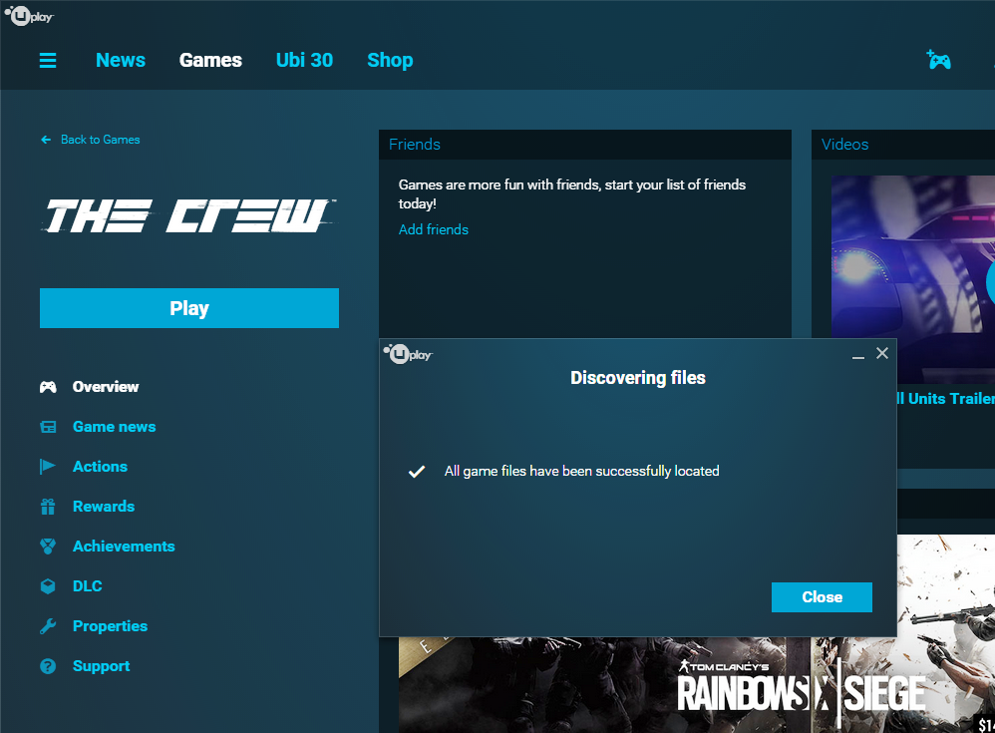Switch to the Games tab
Viewport: 995px width, 733px height.
point(210,60)
